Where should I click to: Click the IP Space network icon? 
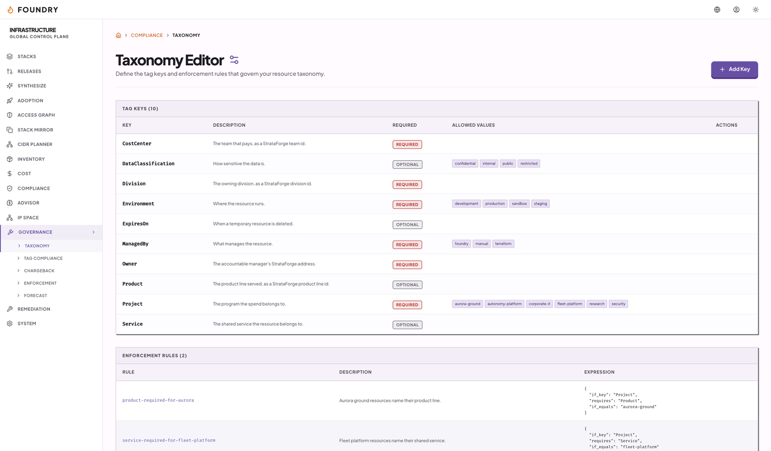[x=10, y=217]
